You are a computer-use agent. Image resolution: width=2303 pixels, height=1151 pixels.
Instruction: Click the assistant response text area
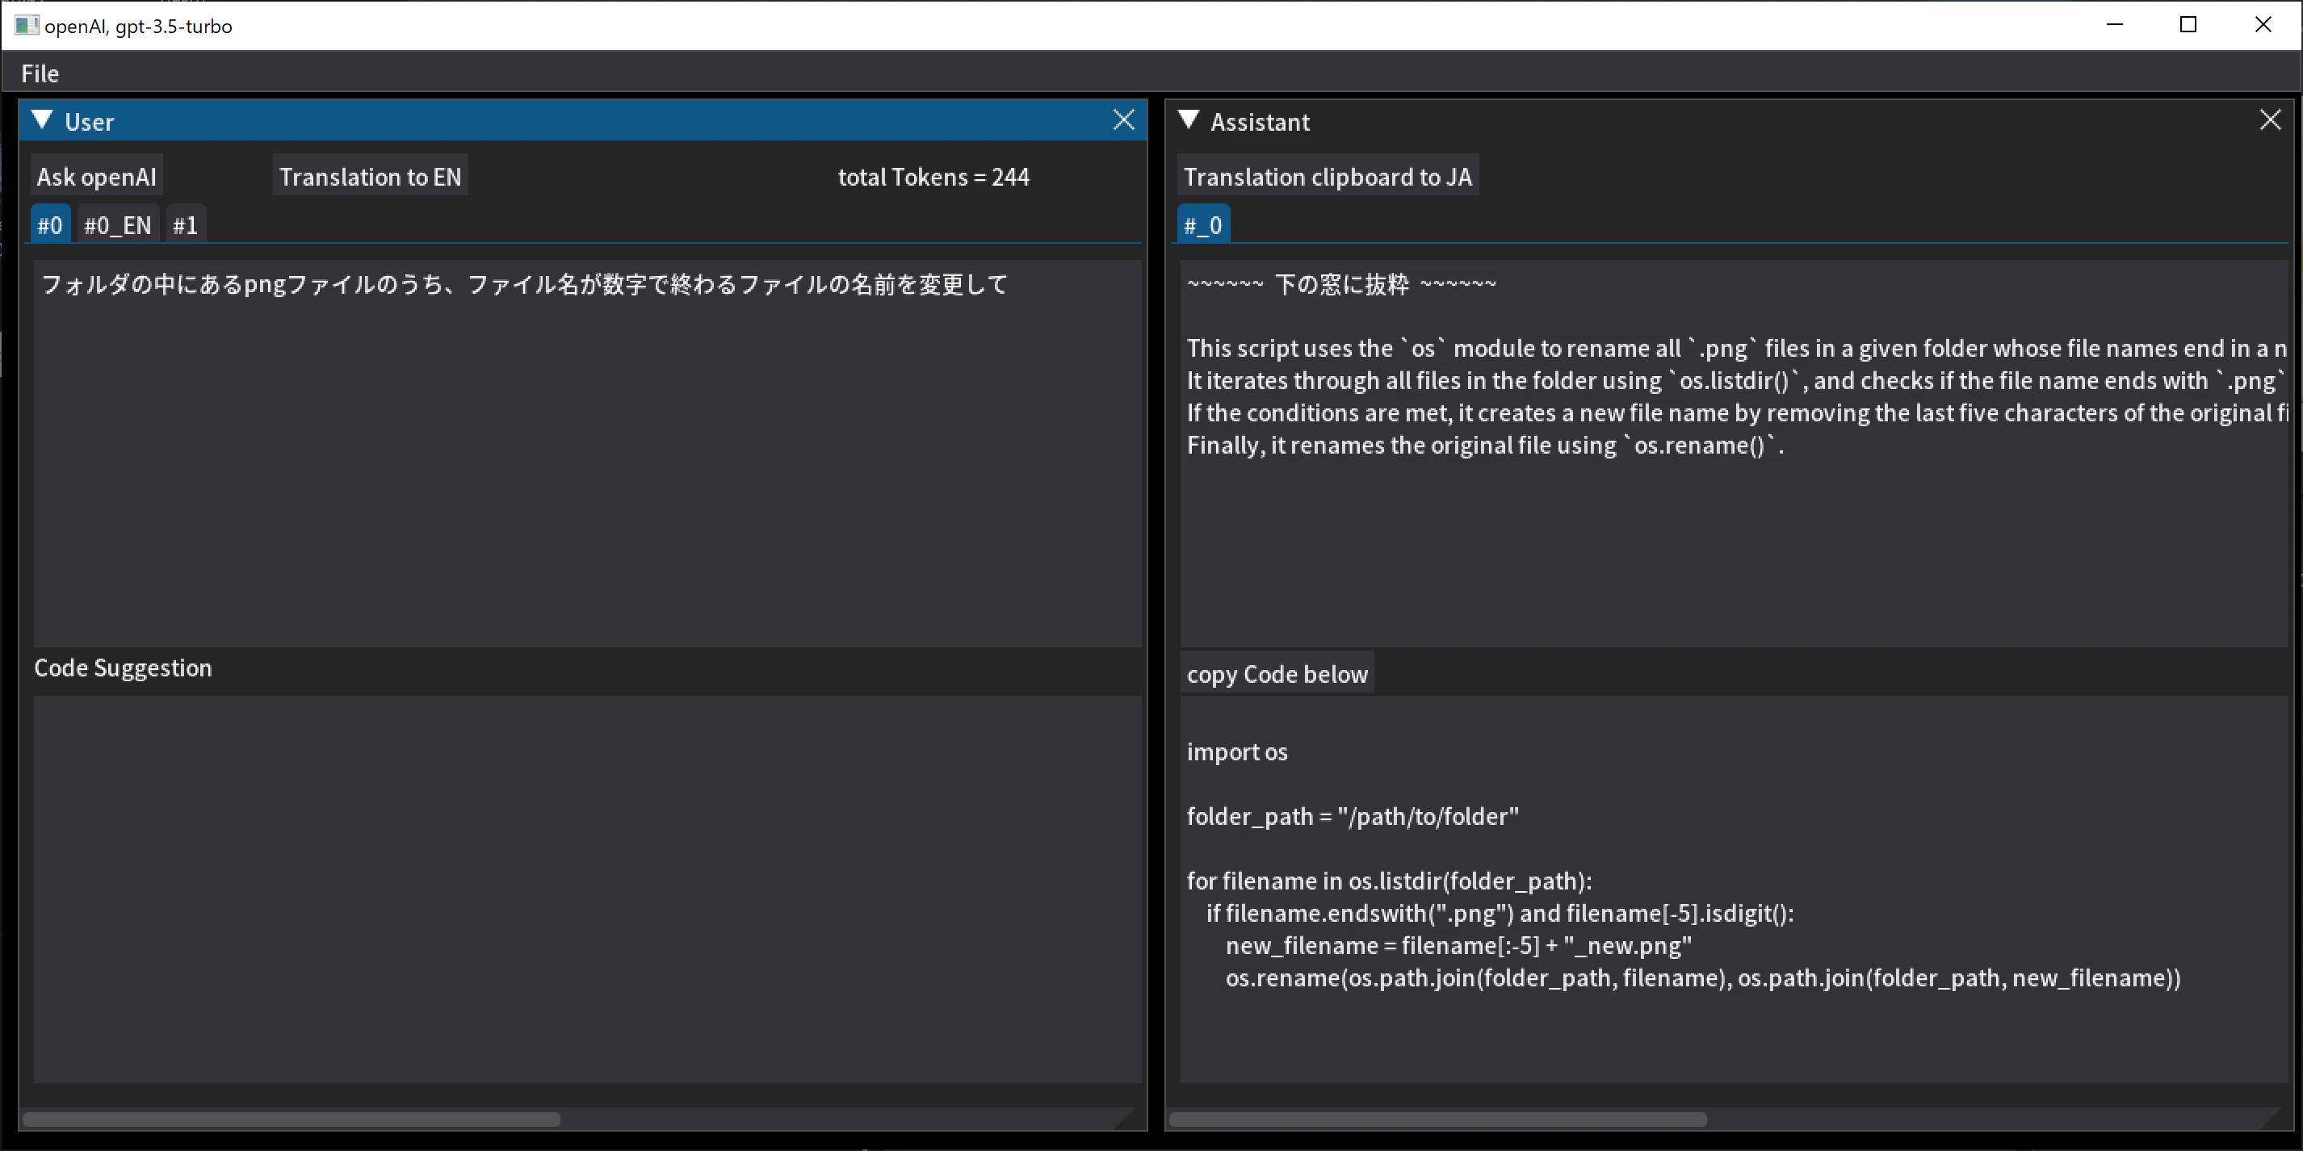click(x=1733, y=536)
